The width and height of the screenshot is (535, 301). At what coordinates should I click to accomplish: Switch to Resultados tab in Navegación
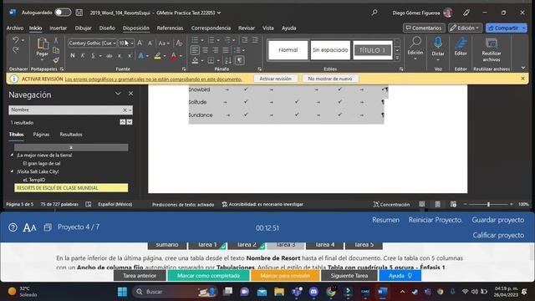pyautogui.click(x=71, y=135)
